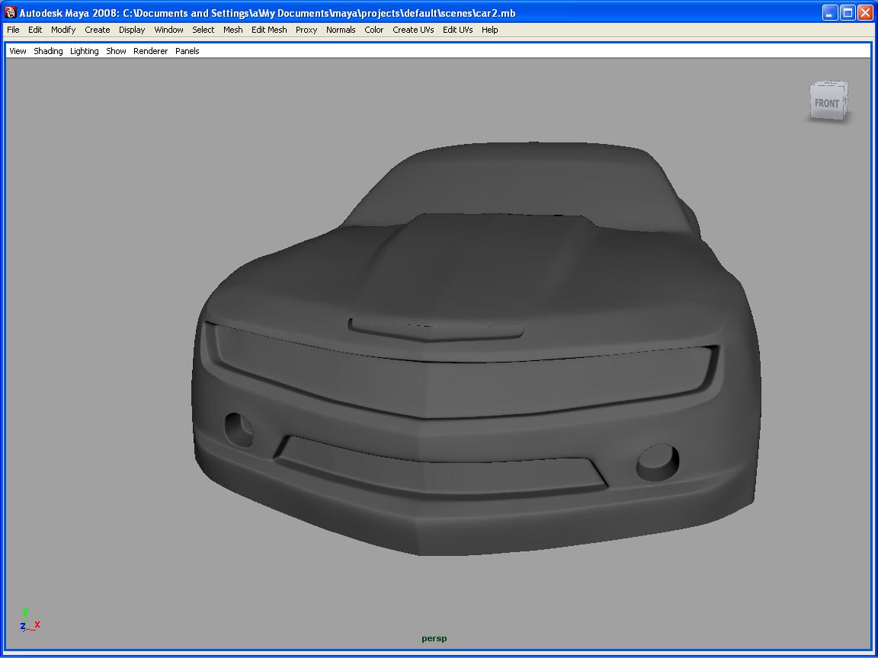Open the Create menu

97,30
